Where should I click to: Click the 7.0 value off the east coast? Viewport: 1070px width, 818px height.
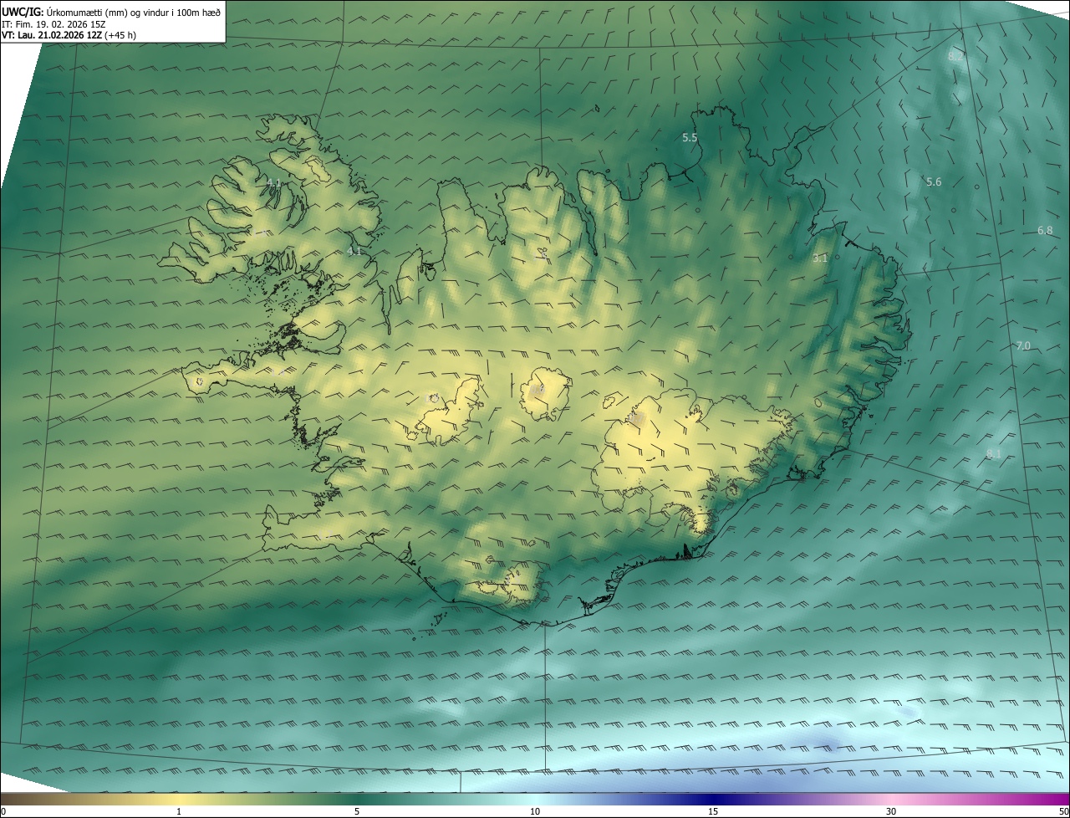coord(1023,346)
